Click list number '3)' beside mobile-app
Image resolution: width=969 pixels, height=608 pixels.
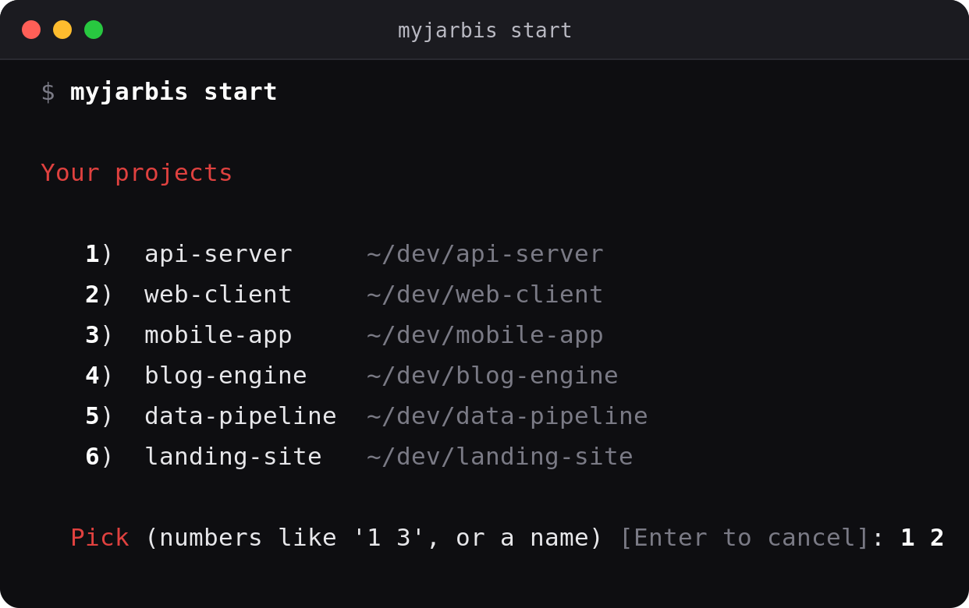pyautogui.click(x=99, y=335)
